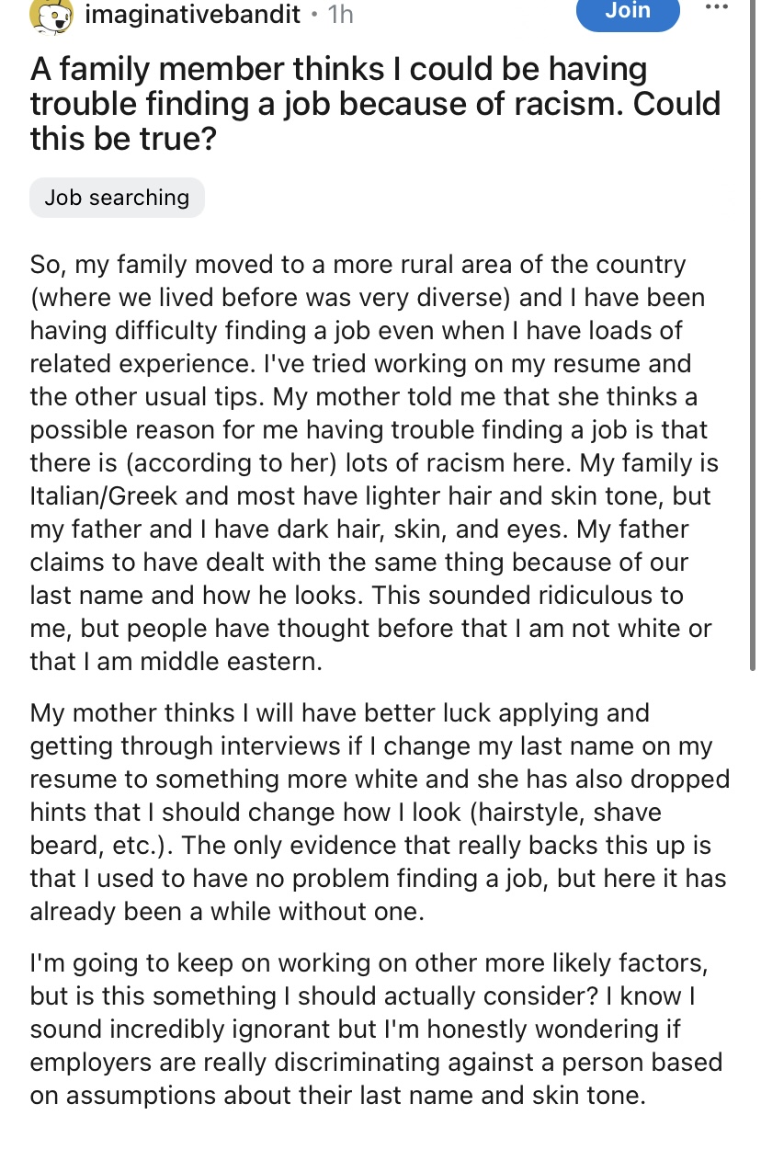This screenshot has height=1149, width=761.
Task: Open the post title about racism and job hunting
Action: point(375,104)
